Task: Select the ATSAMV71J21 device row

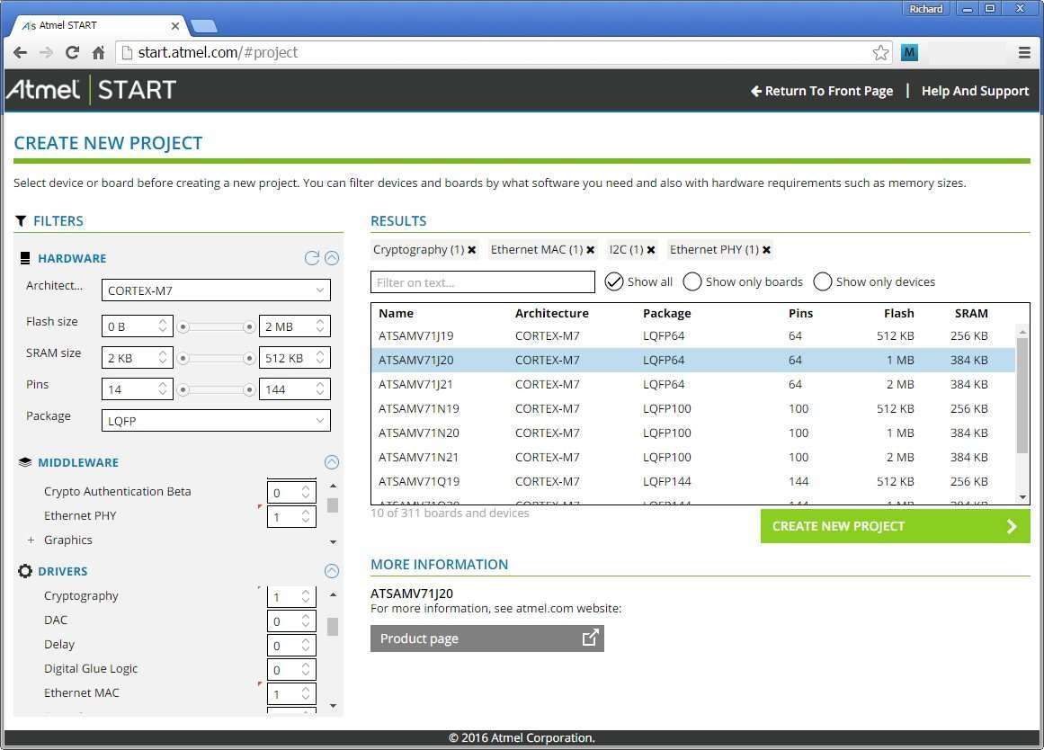Action: (692, 384)
